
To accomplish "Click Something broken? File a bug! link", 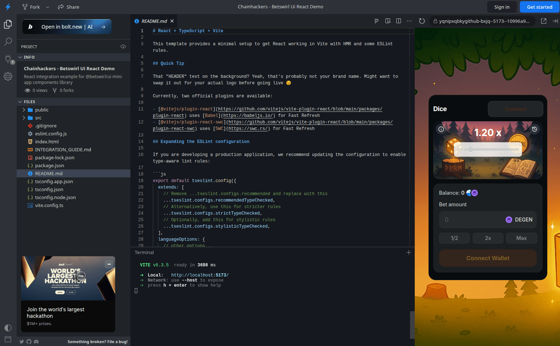I will tap(97, 342).
